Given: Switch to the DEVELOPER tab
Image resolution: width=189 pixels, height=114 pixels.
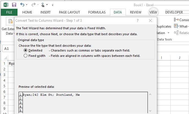Looking at the screenshot, I should point(174,12).
